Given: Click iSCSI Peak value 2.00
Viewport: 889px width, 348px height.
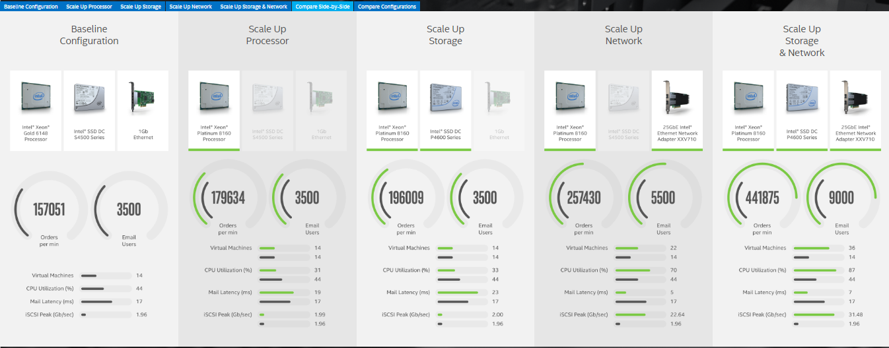Looking at the screenshot, I should (498, 314).
